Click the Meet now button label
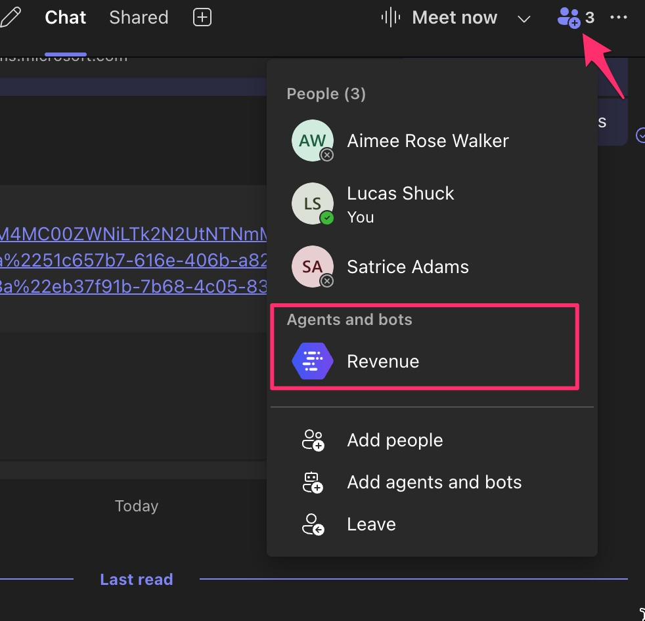645x621 pixels. click(x=455, y=18)
